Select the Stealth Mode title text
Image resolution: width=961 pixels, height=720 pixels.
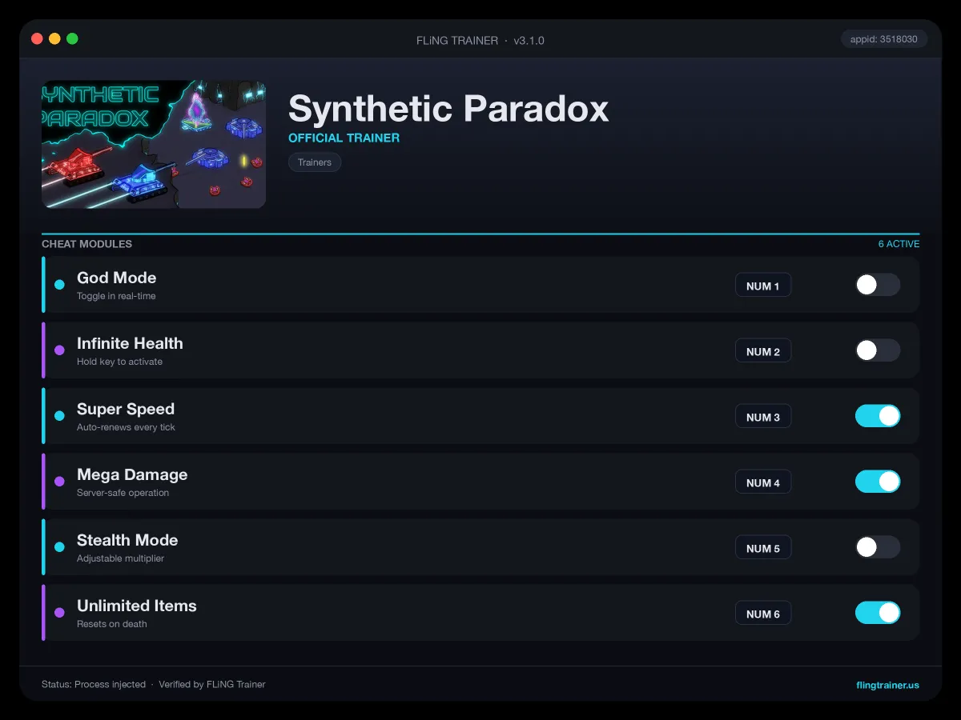click(x=127, y=540)
